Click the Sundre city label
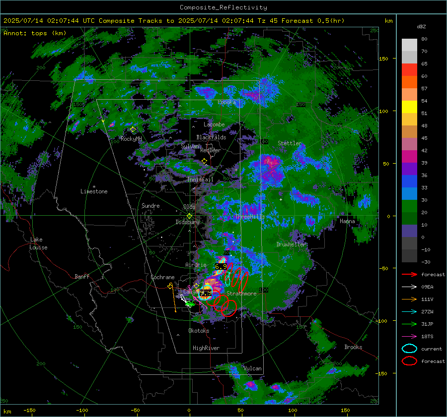 [150, 206]
